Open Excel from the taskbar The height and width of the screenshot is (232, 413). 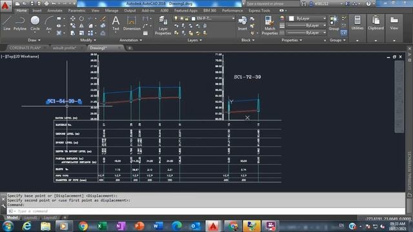tap(102, 226)
